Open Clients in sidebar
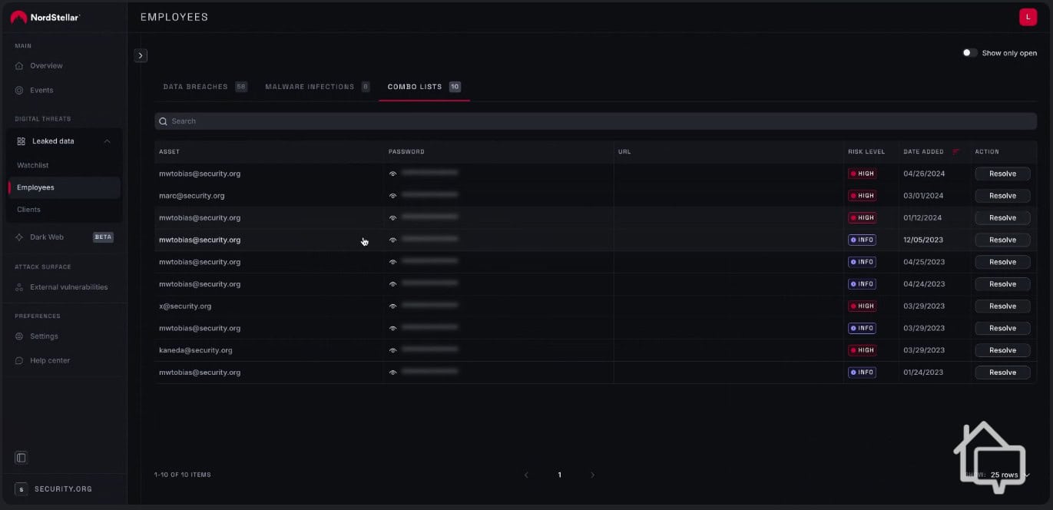 [x=28, y=210]
